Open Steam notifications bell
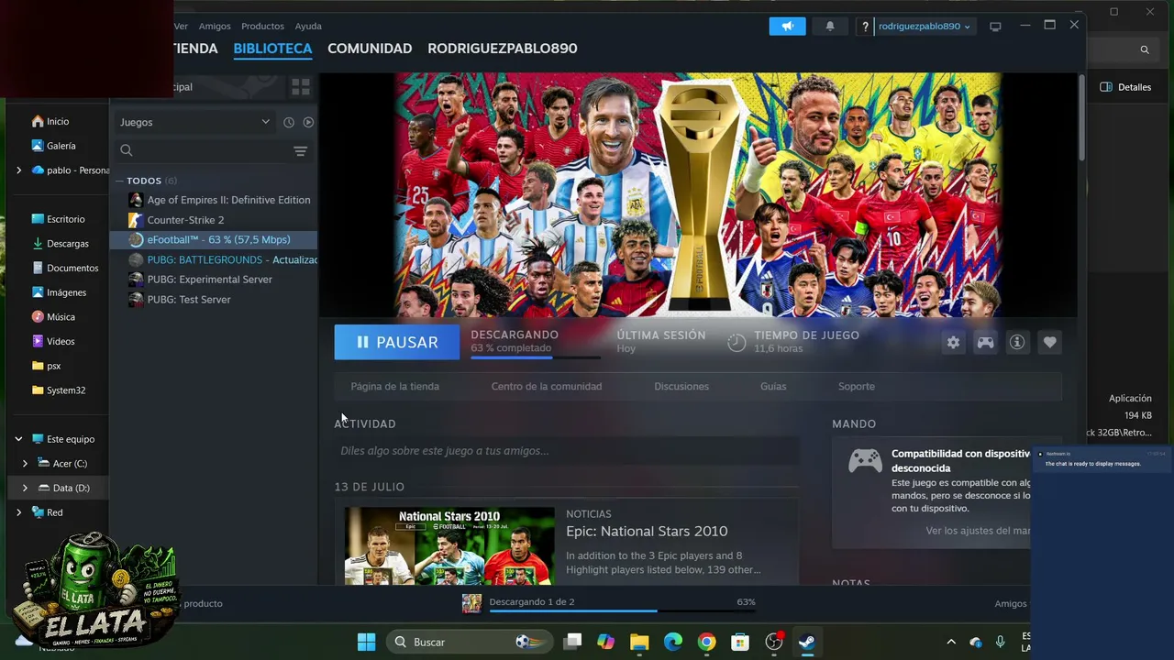 830,26
